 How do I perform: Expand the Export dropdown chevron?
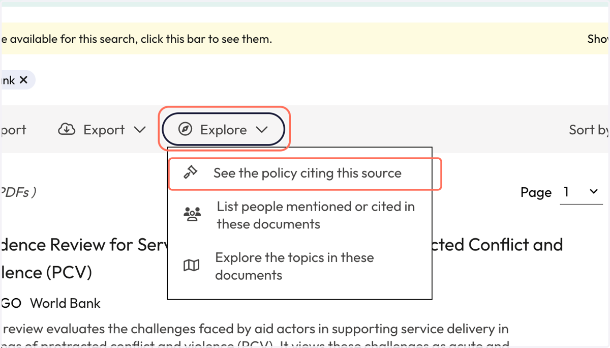pyautogui.click(x=140, y=130)
